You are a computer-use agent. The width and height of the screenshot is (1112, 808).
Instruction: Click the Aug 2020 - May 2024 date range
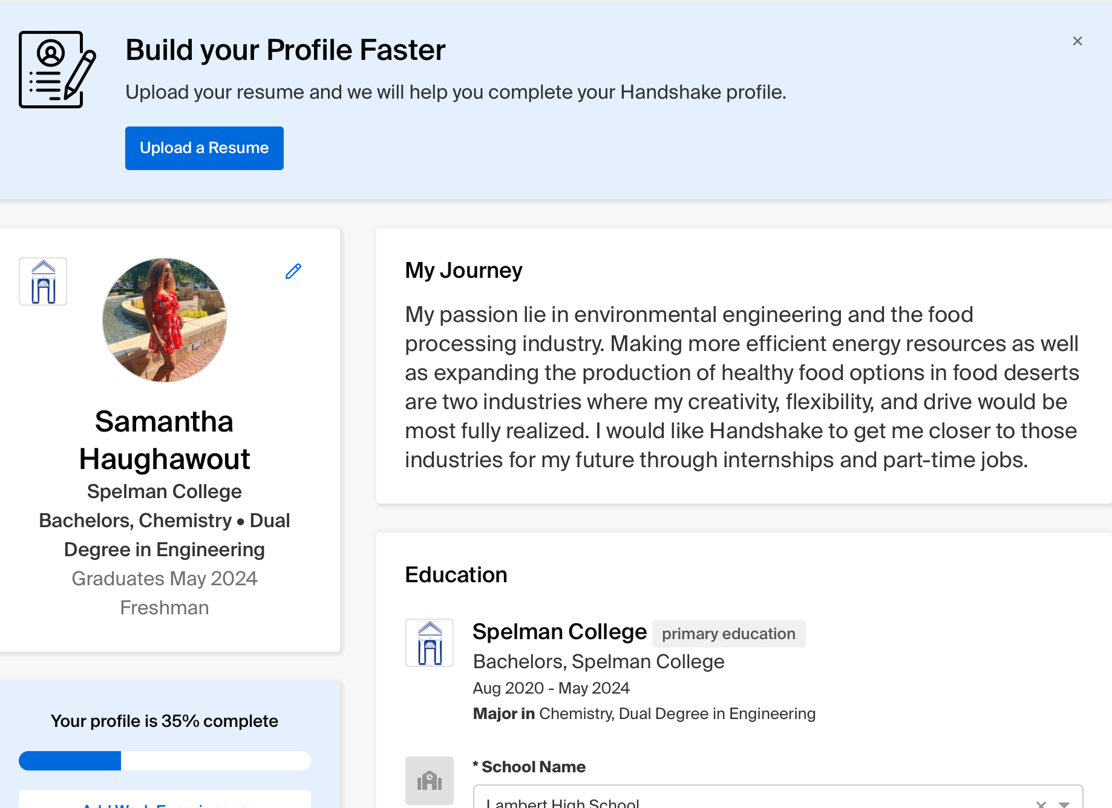pyautogui.click(x=551, y=688)
